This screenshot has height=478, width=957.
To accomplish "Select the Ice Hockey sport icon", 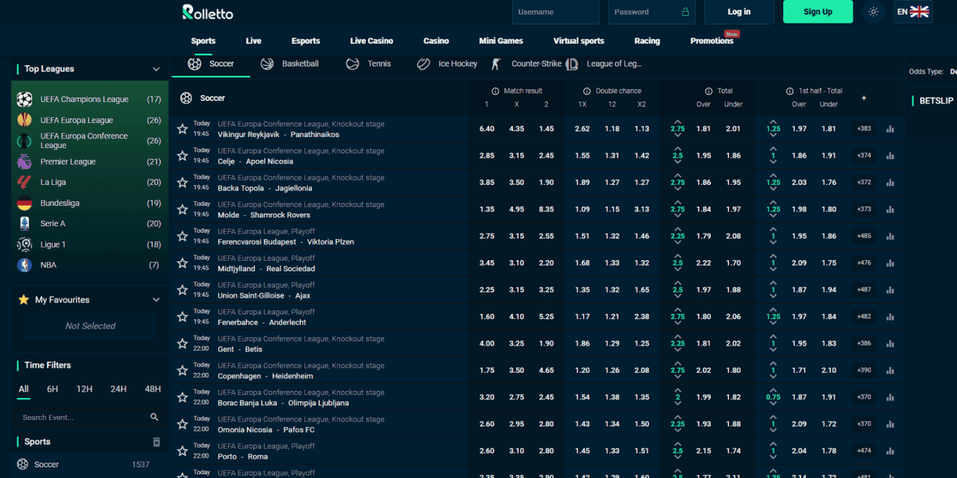I will [424, 63].
